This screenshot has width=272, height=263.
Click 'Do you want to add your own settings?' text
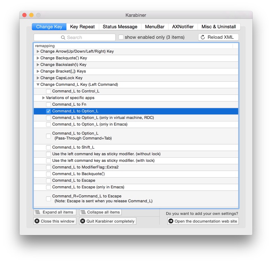(x=202, y=213)
